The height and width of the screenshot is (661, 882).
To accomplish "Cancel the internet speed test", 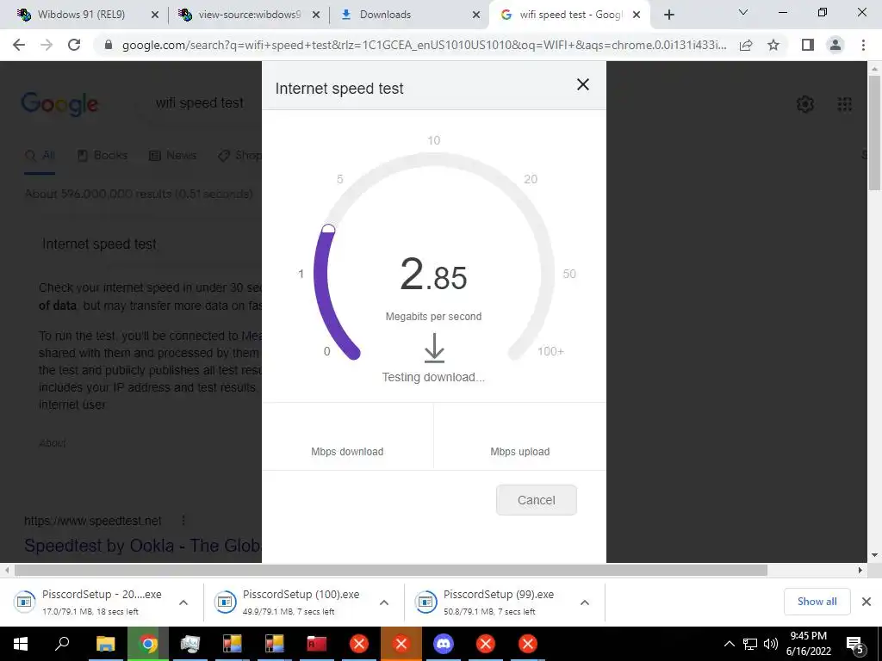I will pyautogui.click(x=536, y=500).
